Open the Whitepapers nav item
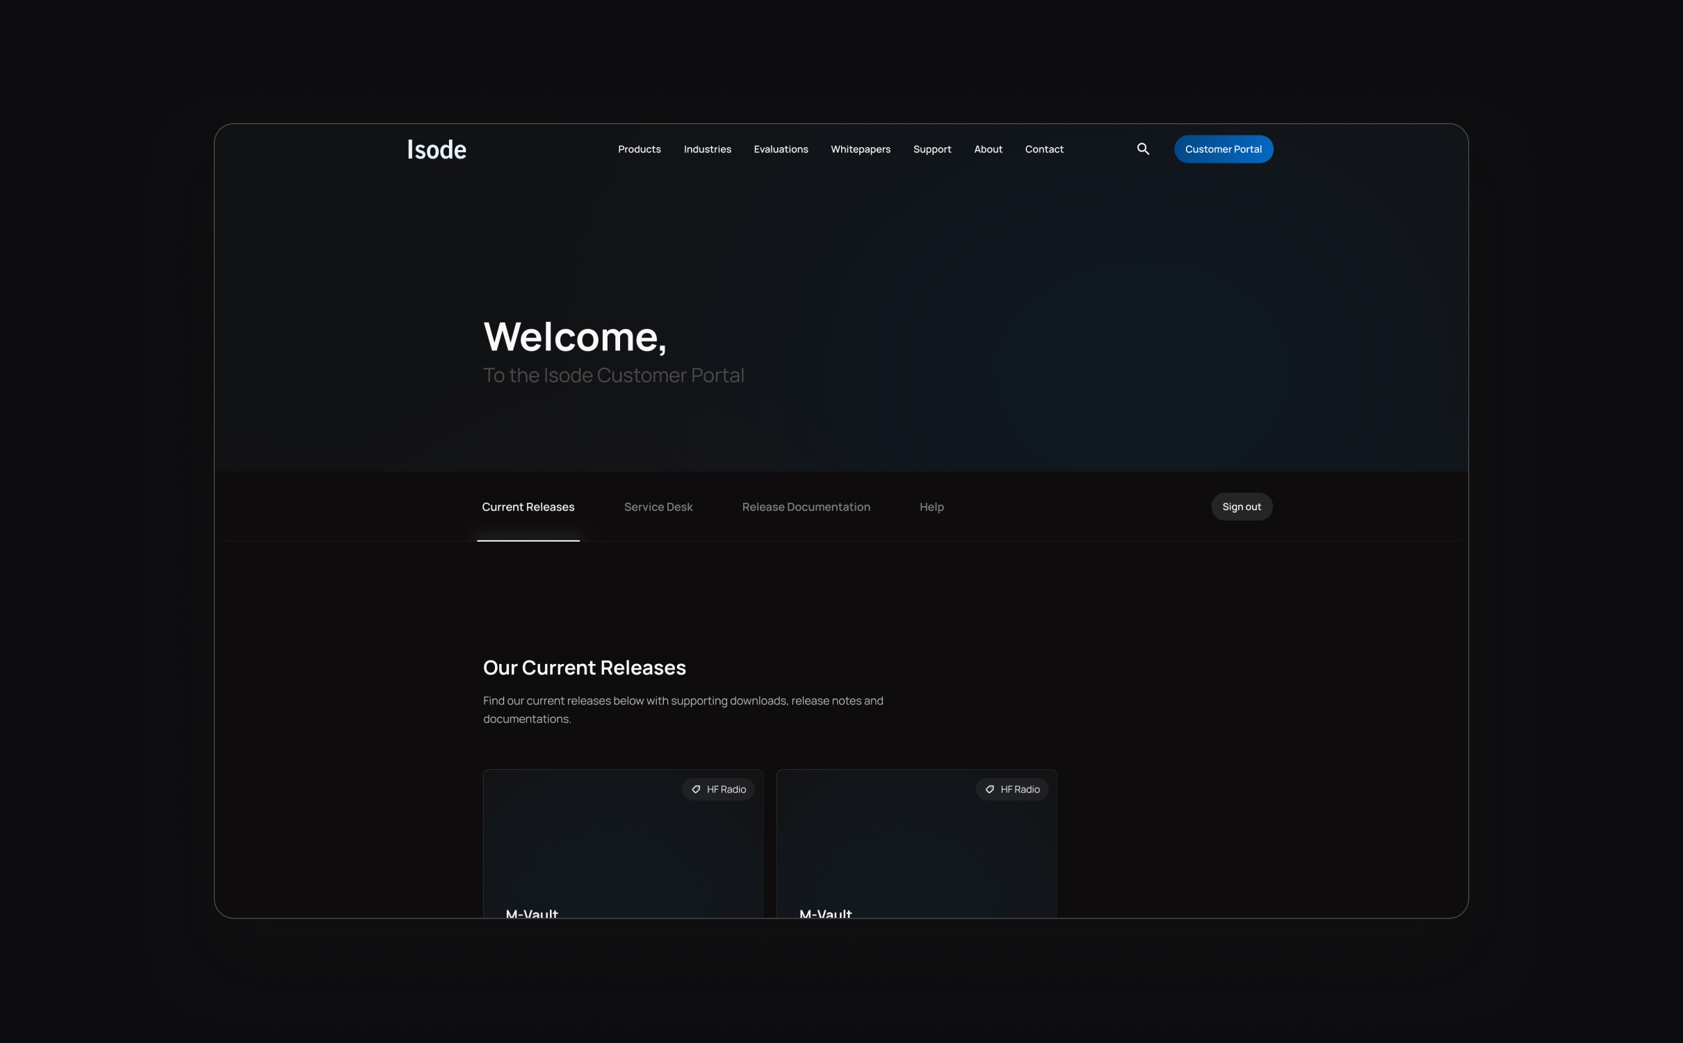 pos(860,149)
